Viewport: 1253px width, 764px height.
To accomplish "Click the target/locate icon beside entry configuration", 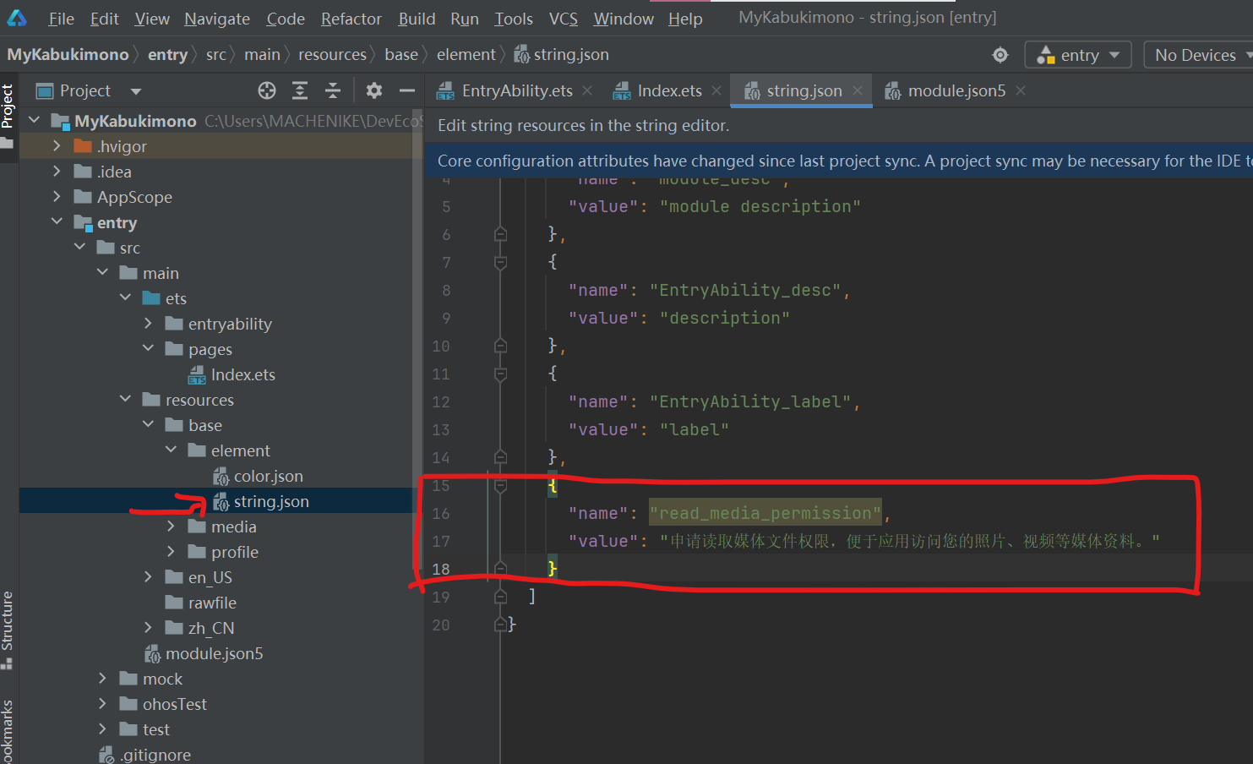I will tap(1000, 55).
